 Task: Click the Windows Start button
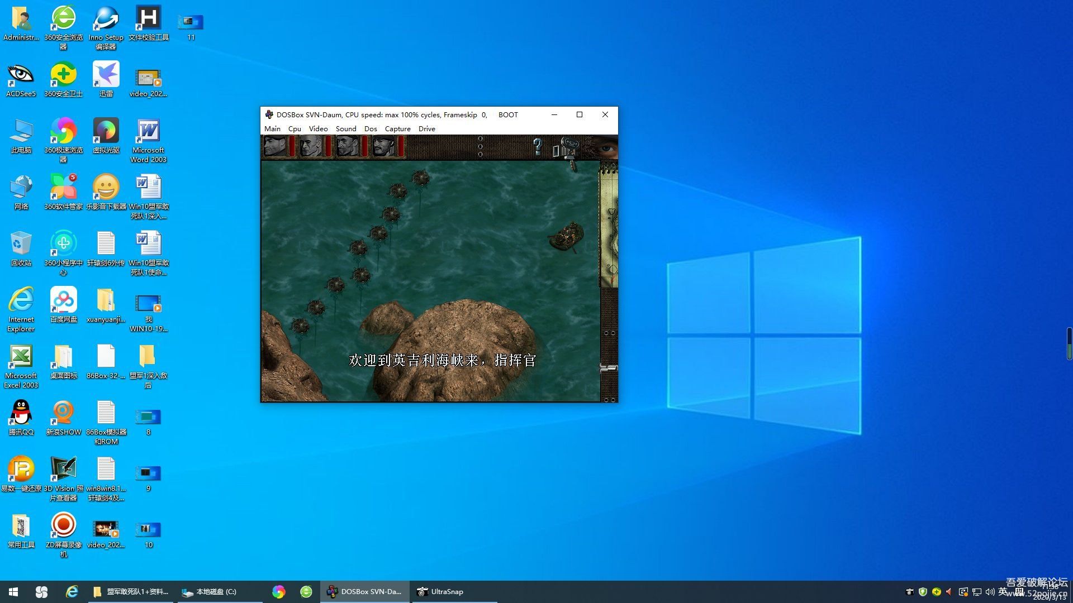13,592
